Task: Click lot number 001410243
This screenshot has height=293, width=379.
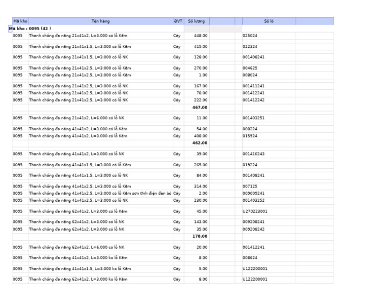Action: [269, 154]
